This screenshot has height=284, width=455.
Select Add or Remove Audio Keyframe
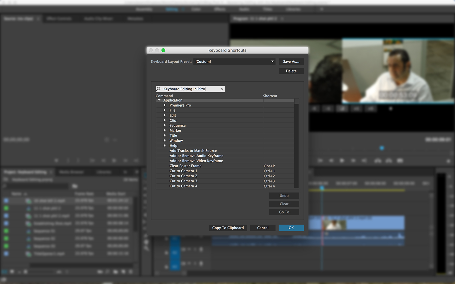[x=196, y=156]
